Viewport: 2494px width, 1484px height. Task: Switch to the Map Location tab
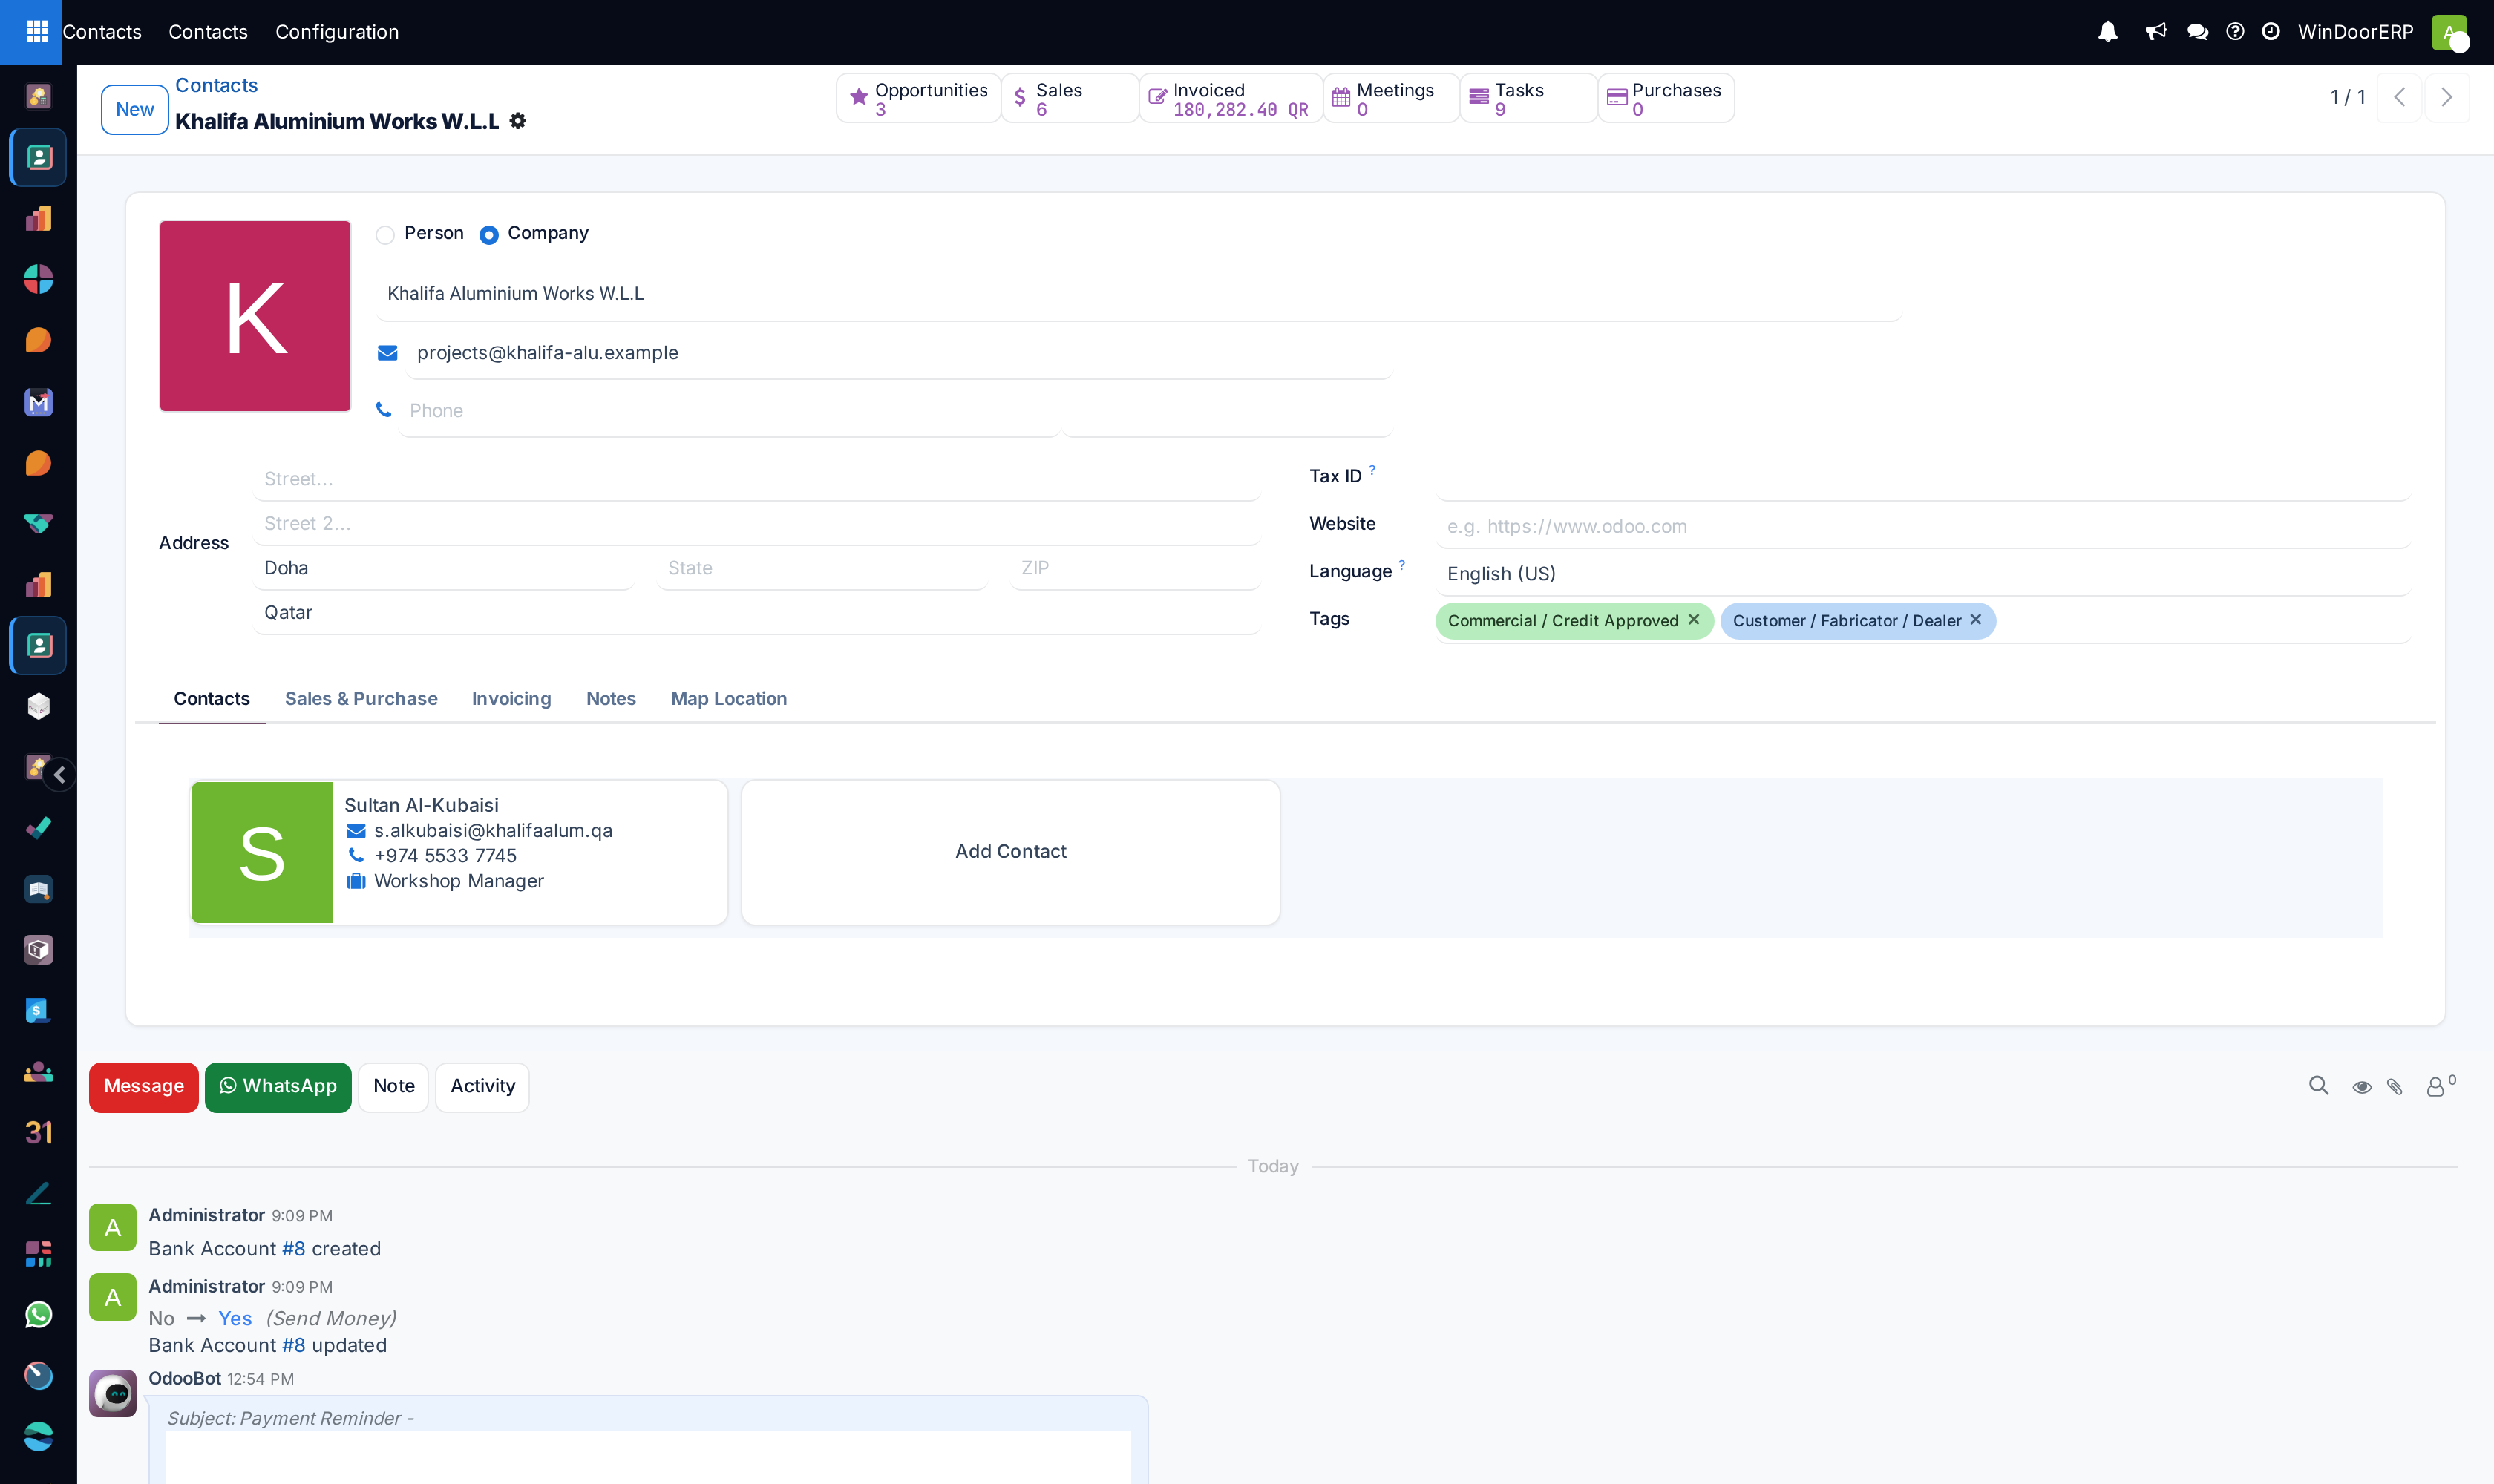point(730,698)
